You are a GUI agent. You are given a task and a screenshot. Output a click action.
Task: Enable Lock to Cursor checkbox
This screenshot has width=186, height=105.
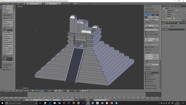tap(146, 32)
